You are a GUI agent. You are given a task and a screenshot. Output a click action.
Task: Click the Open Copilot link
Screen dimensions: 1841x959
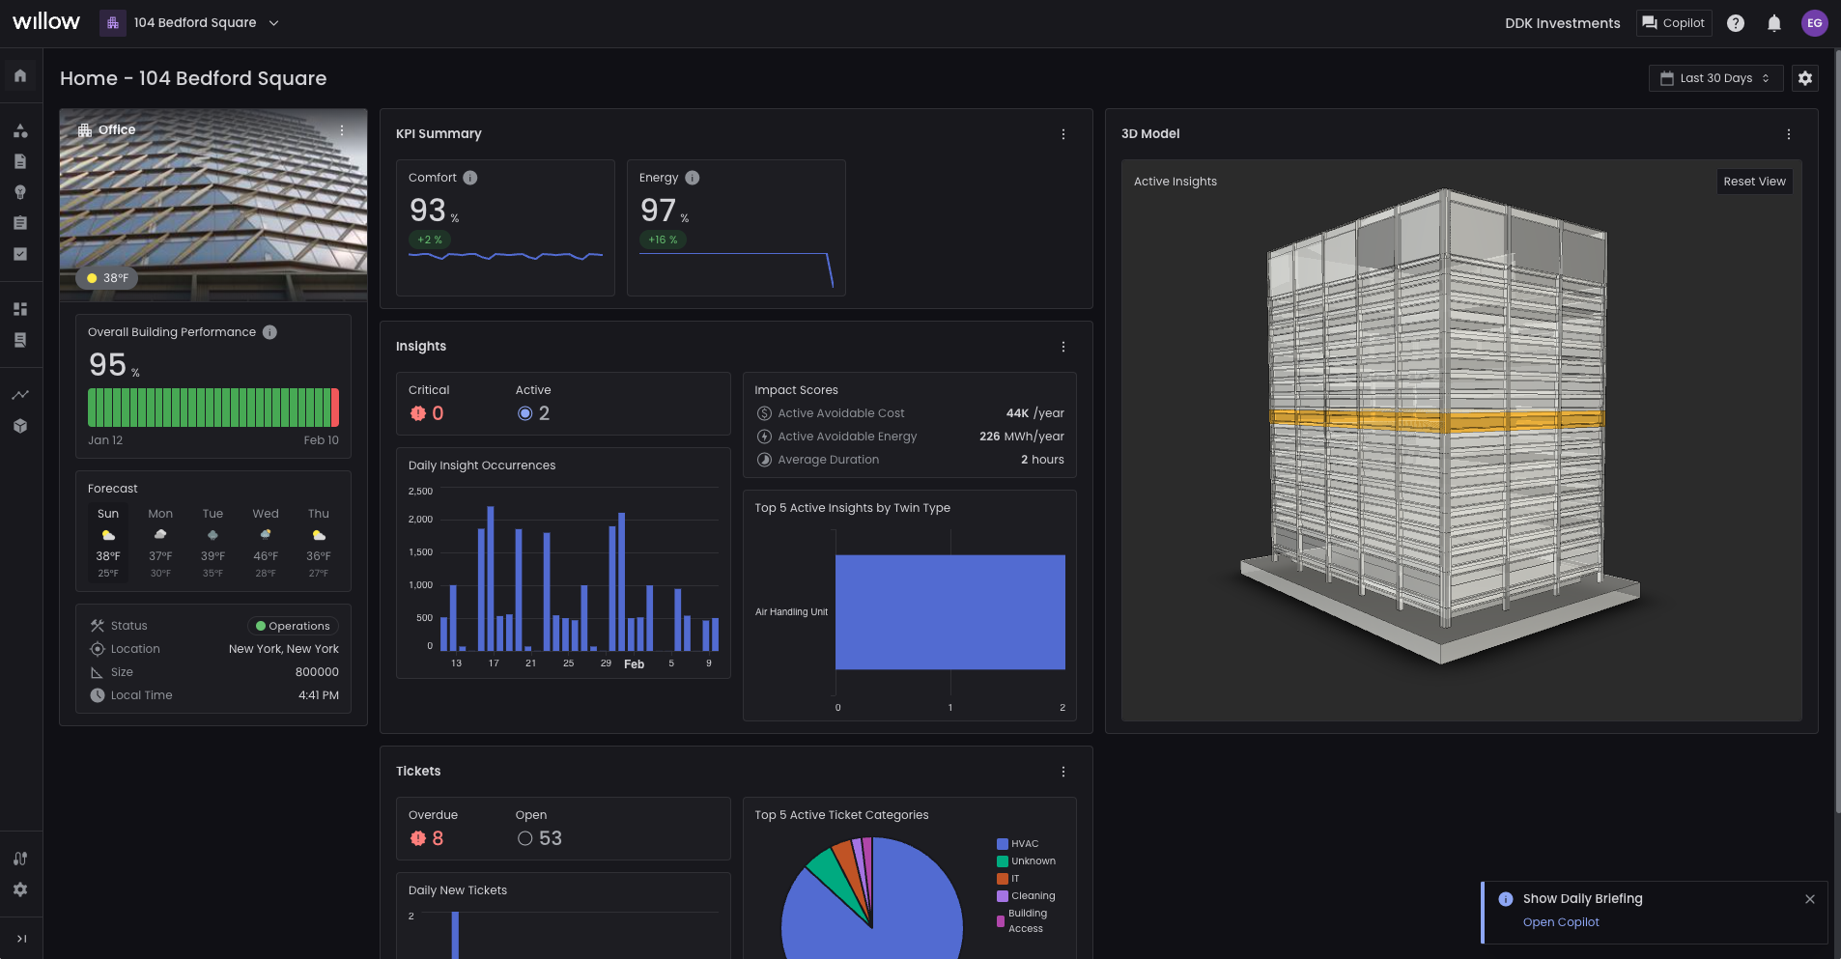coord(1561,922)
